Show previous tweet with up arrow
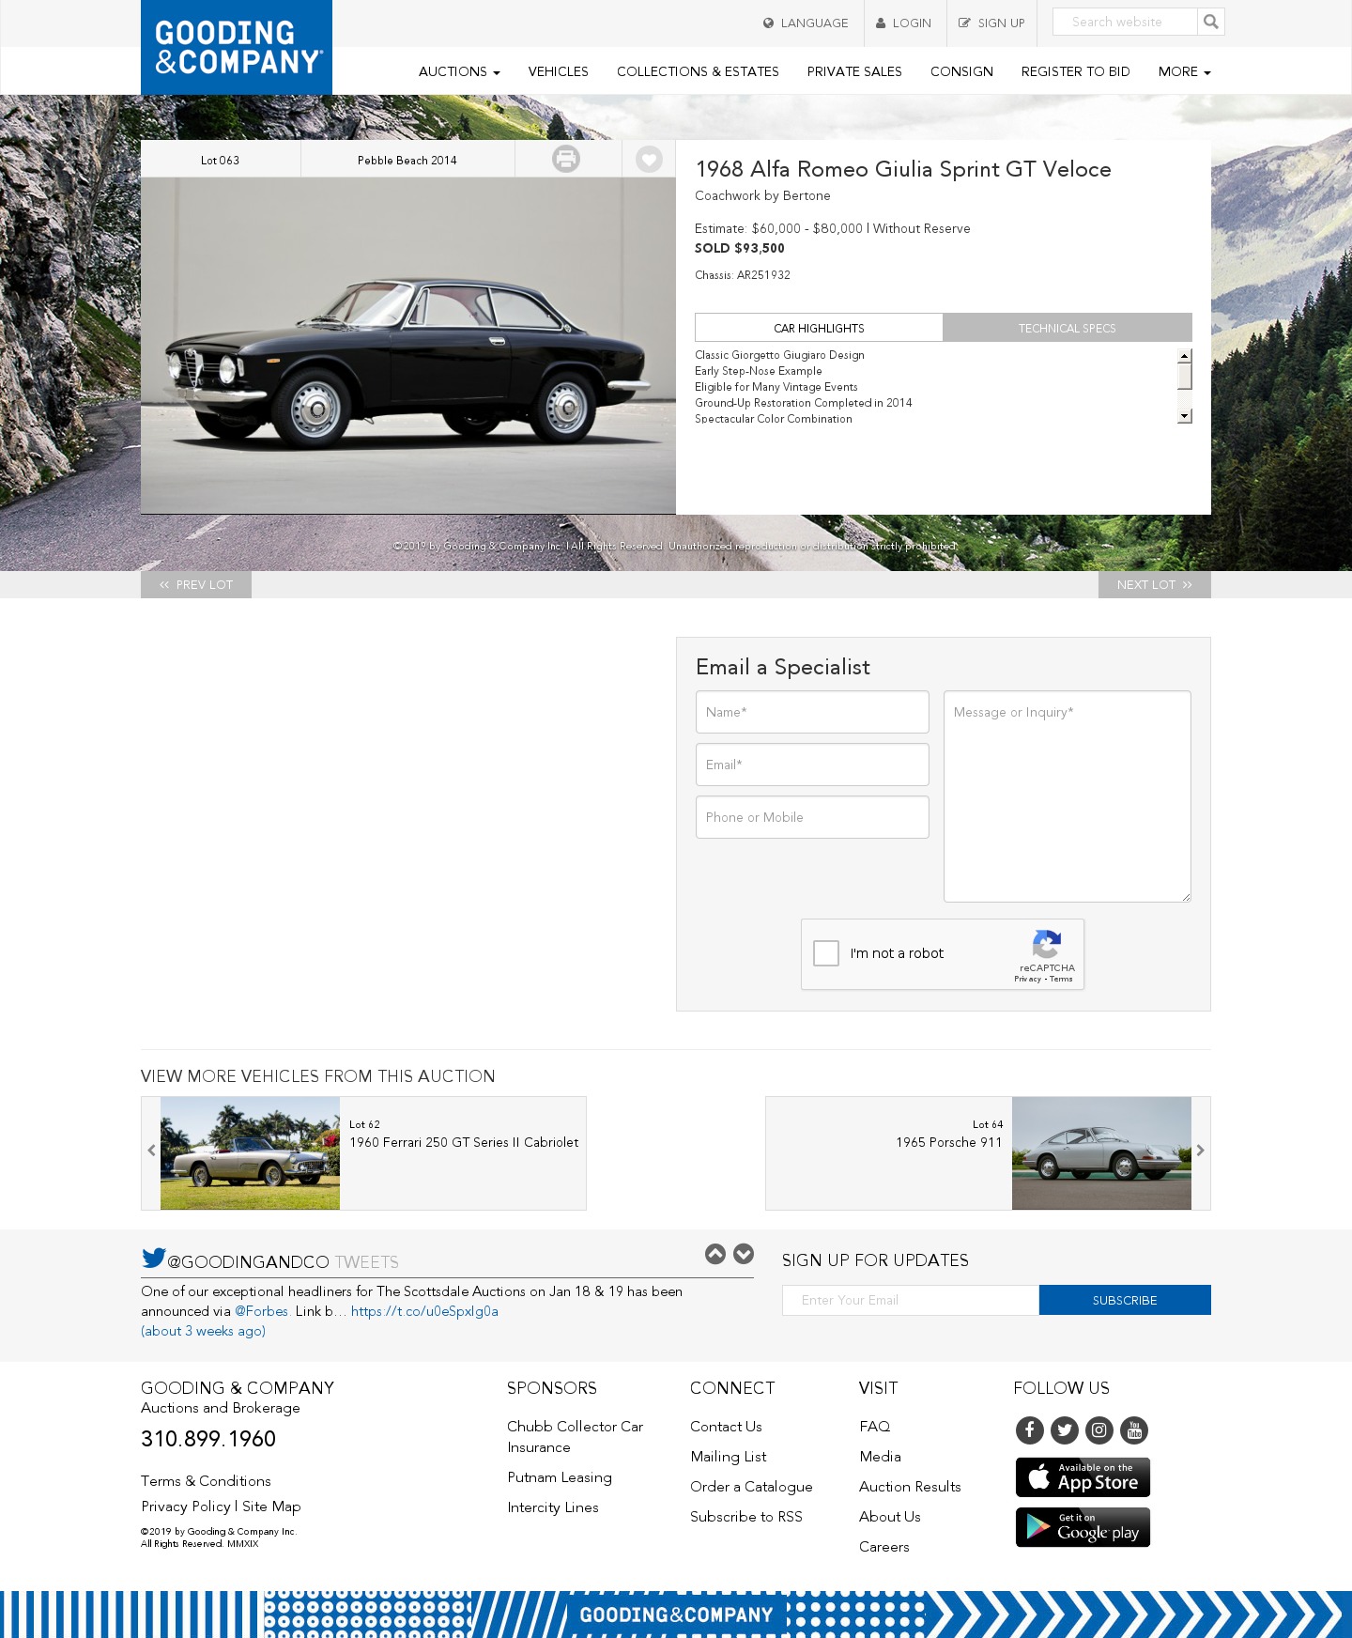Image resolution: width=1352 pixels, height=1638 pixels. [x=715, y=1254]
